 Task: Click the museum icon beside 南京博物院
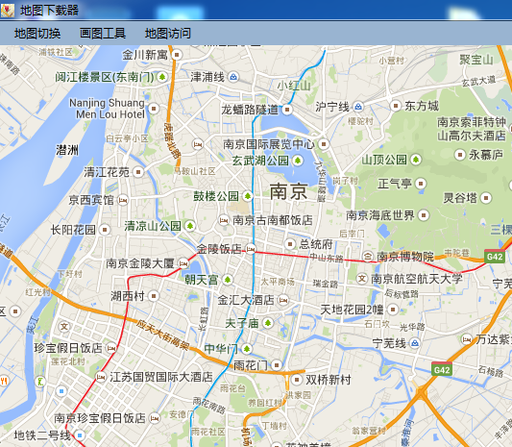click(x=368, y=257)
